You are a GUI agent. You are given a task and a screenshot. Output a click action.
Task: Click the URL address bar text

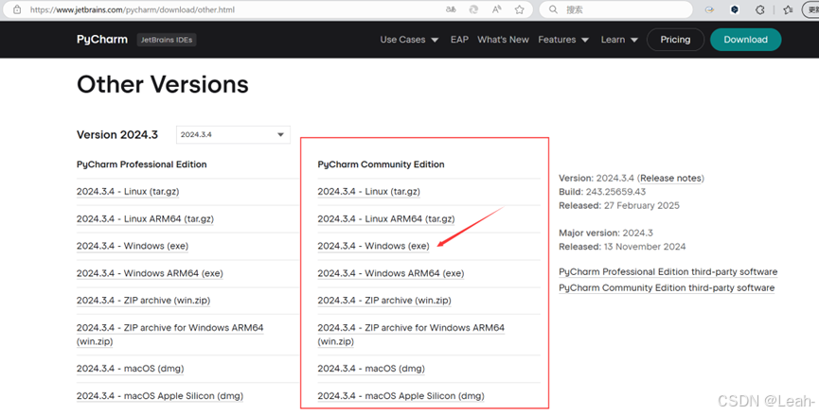tap(133, 9)
